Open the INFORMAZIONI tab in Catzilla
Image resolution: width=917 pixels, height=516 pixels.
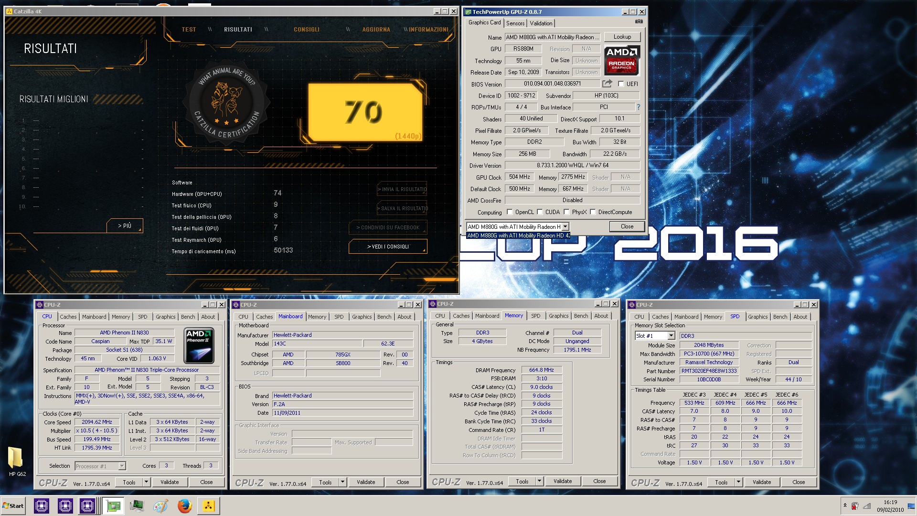tap(428, 30)
